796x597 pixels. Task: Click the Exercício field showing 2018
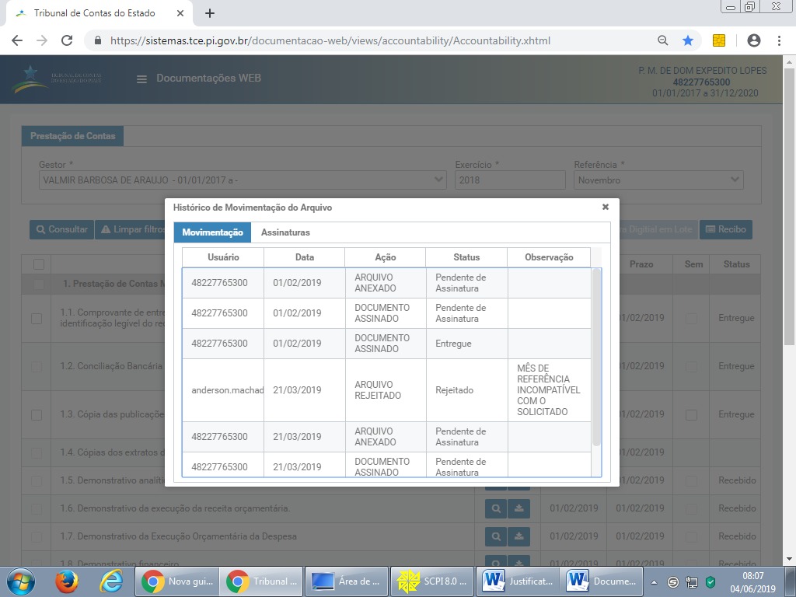[x=509, y=180]
